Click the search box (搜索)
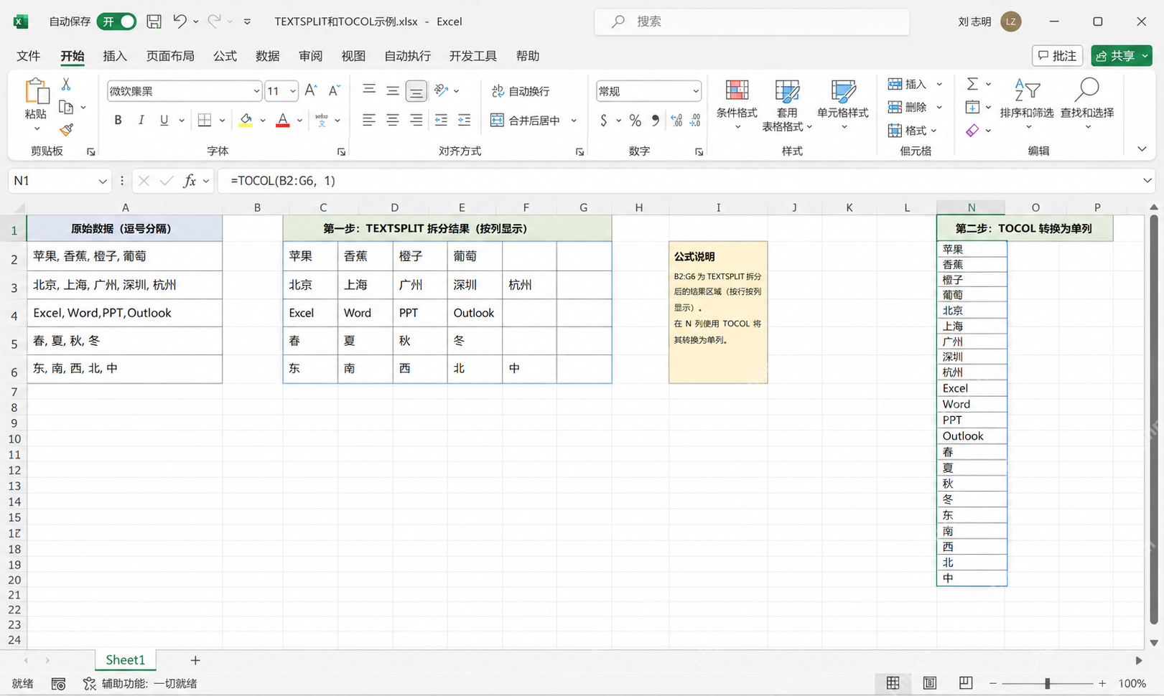Image resolution: width=1164 pixels, height=696 pixels. click(x=752, y=22)
